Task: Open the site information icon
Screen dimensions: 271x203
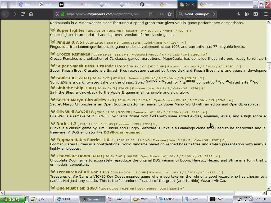Action: coord(57,14)
